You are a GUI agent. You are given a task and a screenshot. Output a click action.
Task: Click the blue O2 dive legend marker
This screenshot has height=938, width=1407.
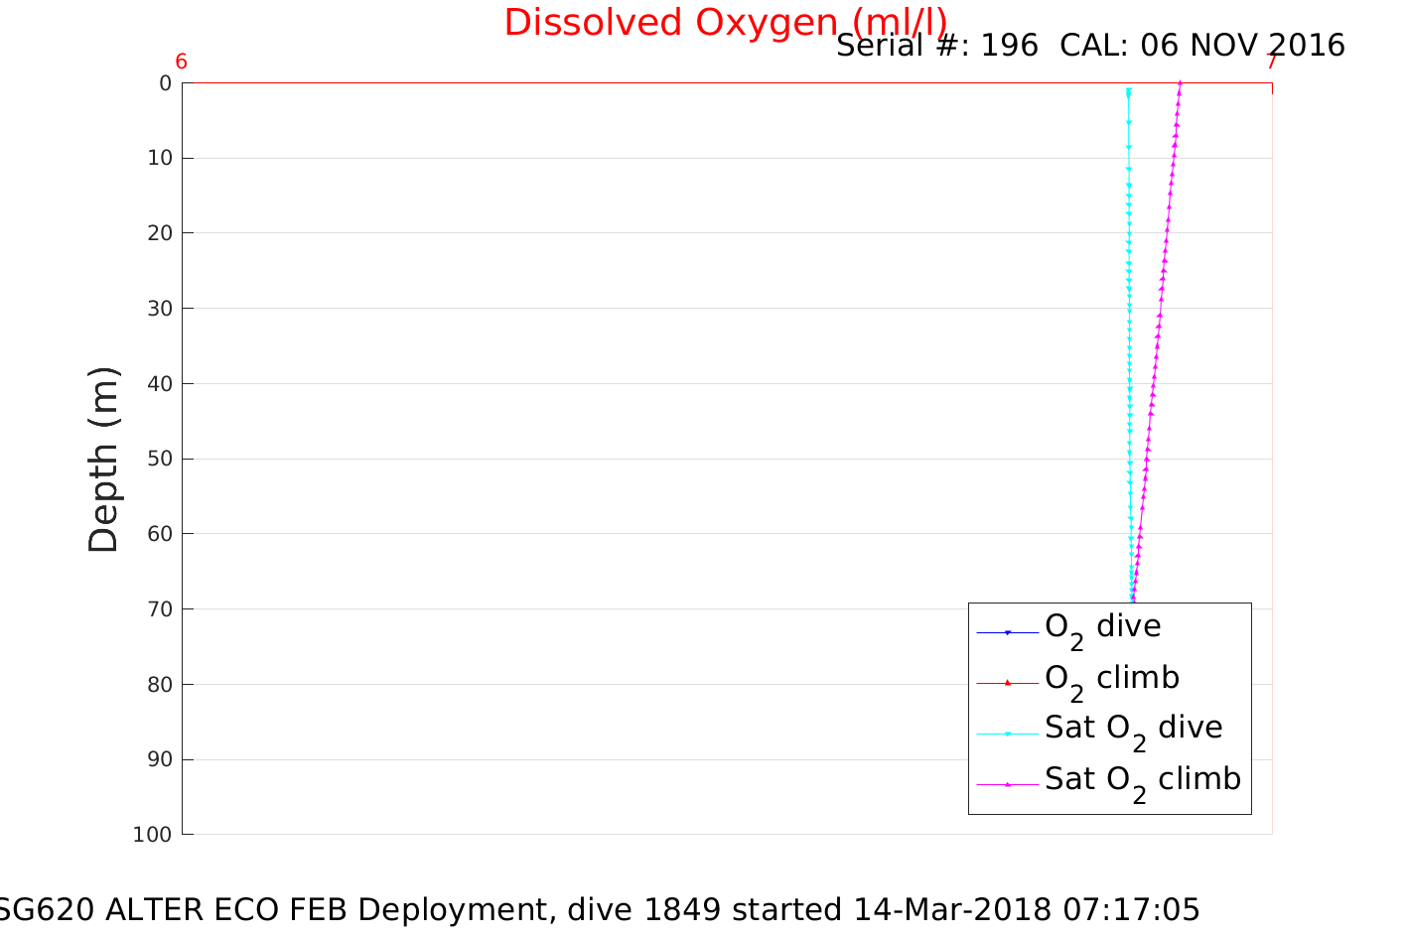1007,632
